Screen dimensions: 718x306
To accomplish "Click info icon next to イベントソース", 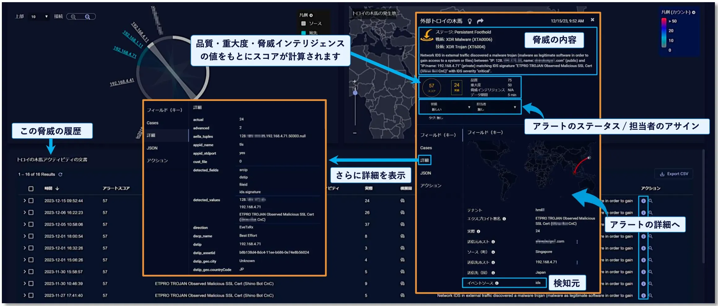I will 497,283.
